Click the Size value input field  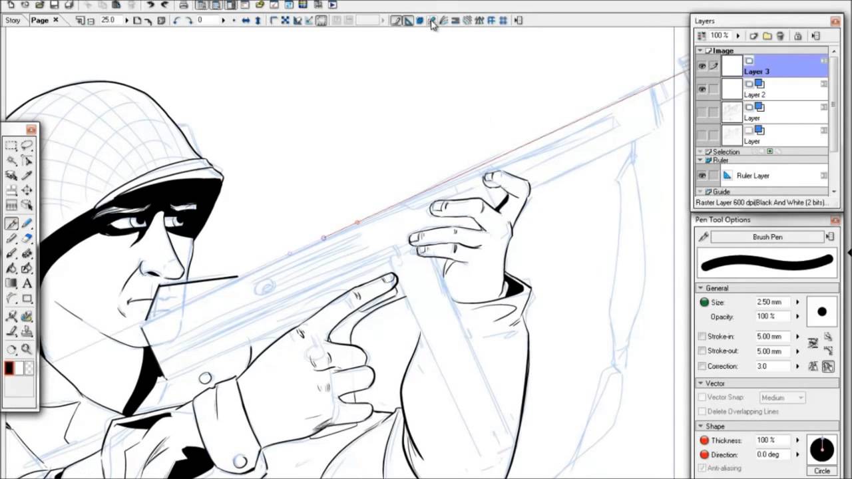click(772, 302)
